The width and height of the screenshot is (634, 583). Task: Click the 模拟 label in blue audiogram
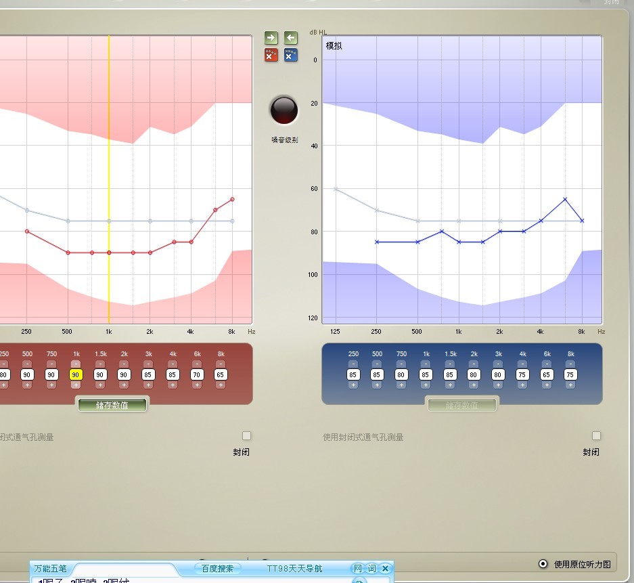coord(334,46)
